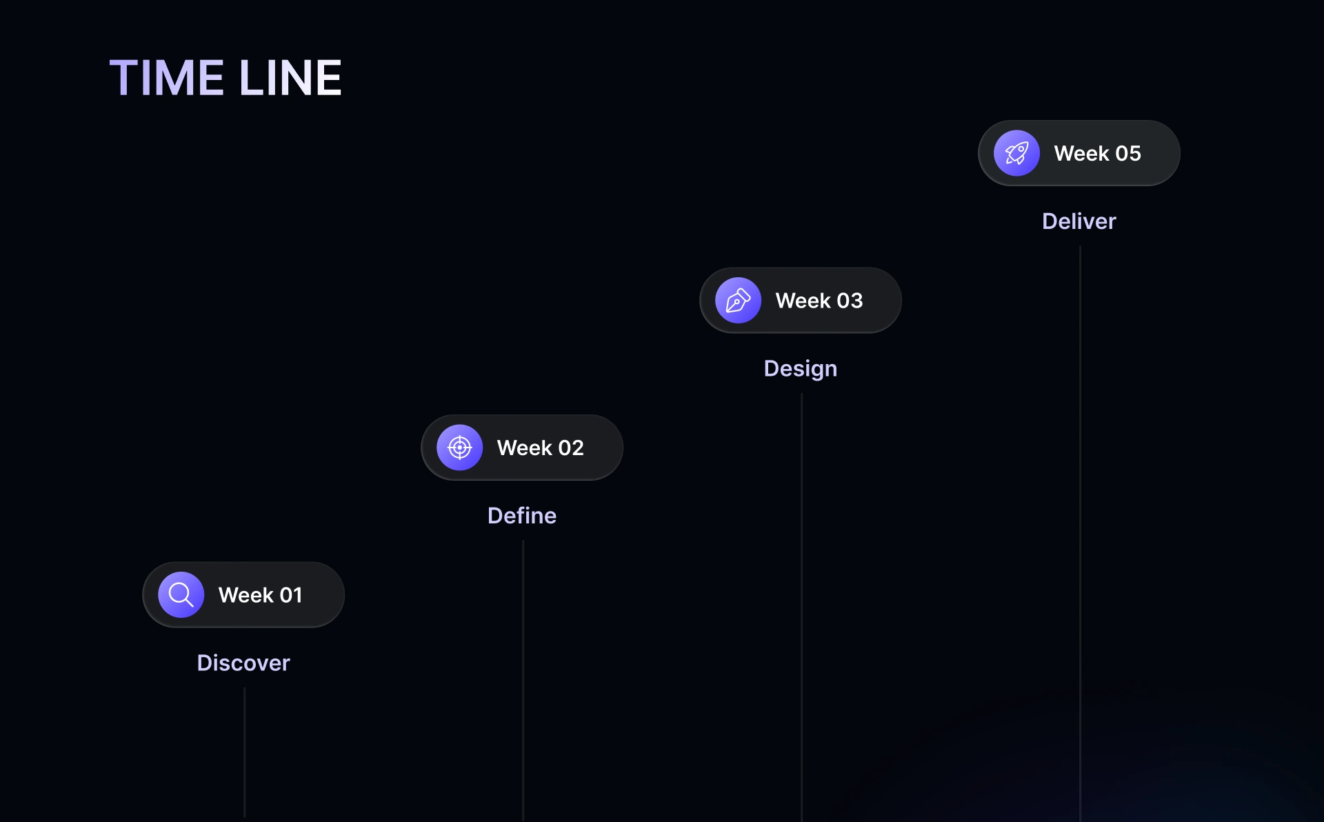This screenshot has height=822, width=1324.
Task: Click the word LINE in the heading
Action: (290, 78)
